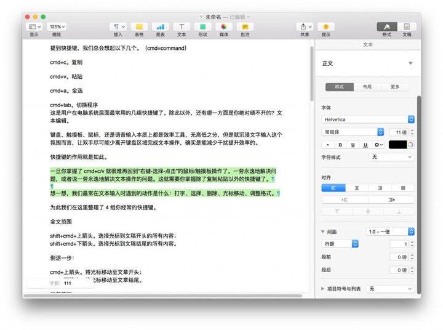
Task: Center align the text
Action: click(357, 188)
